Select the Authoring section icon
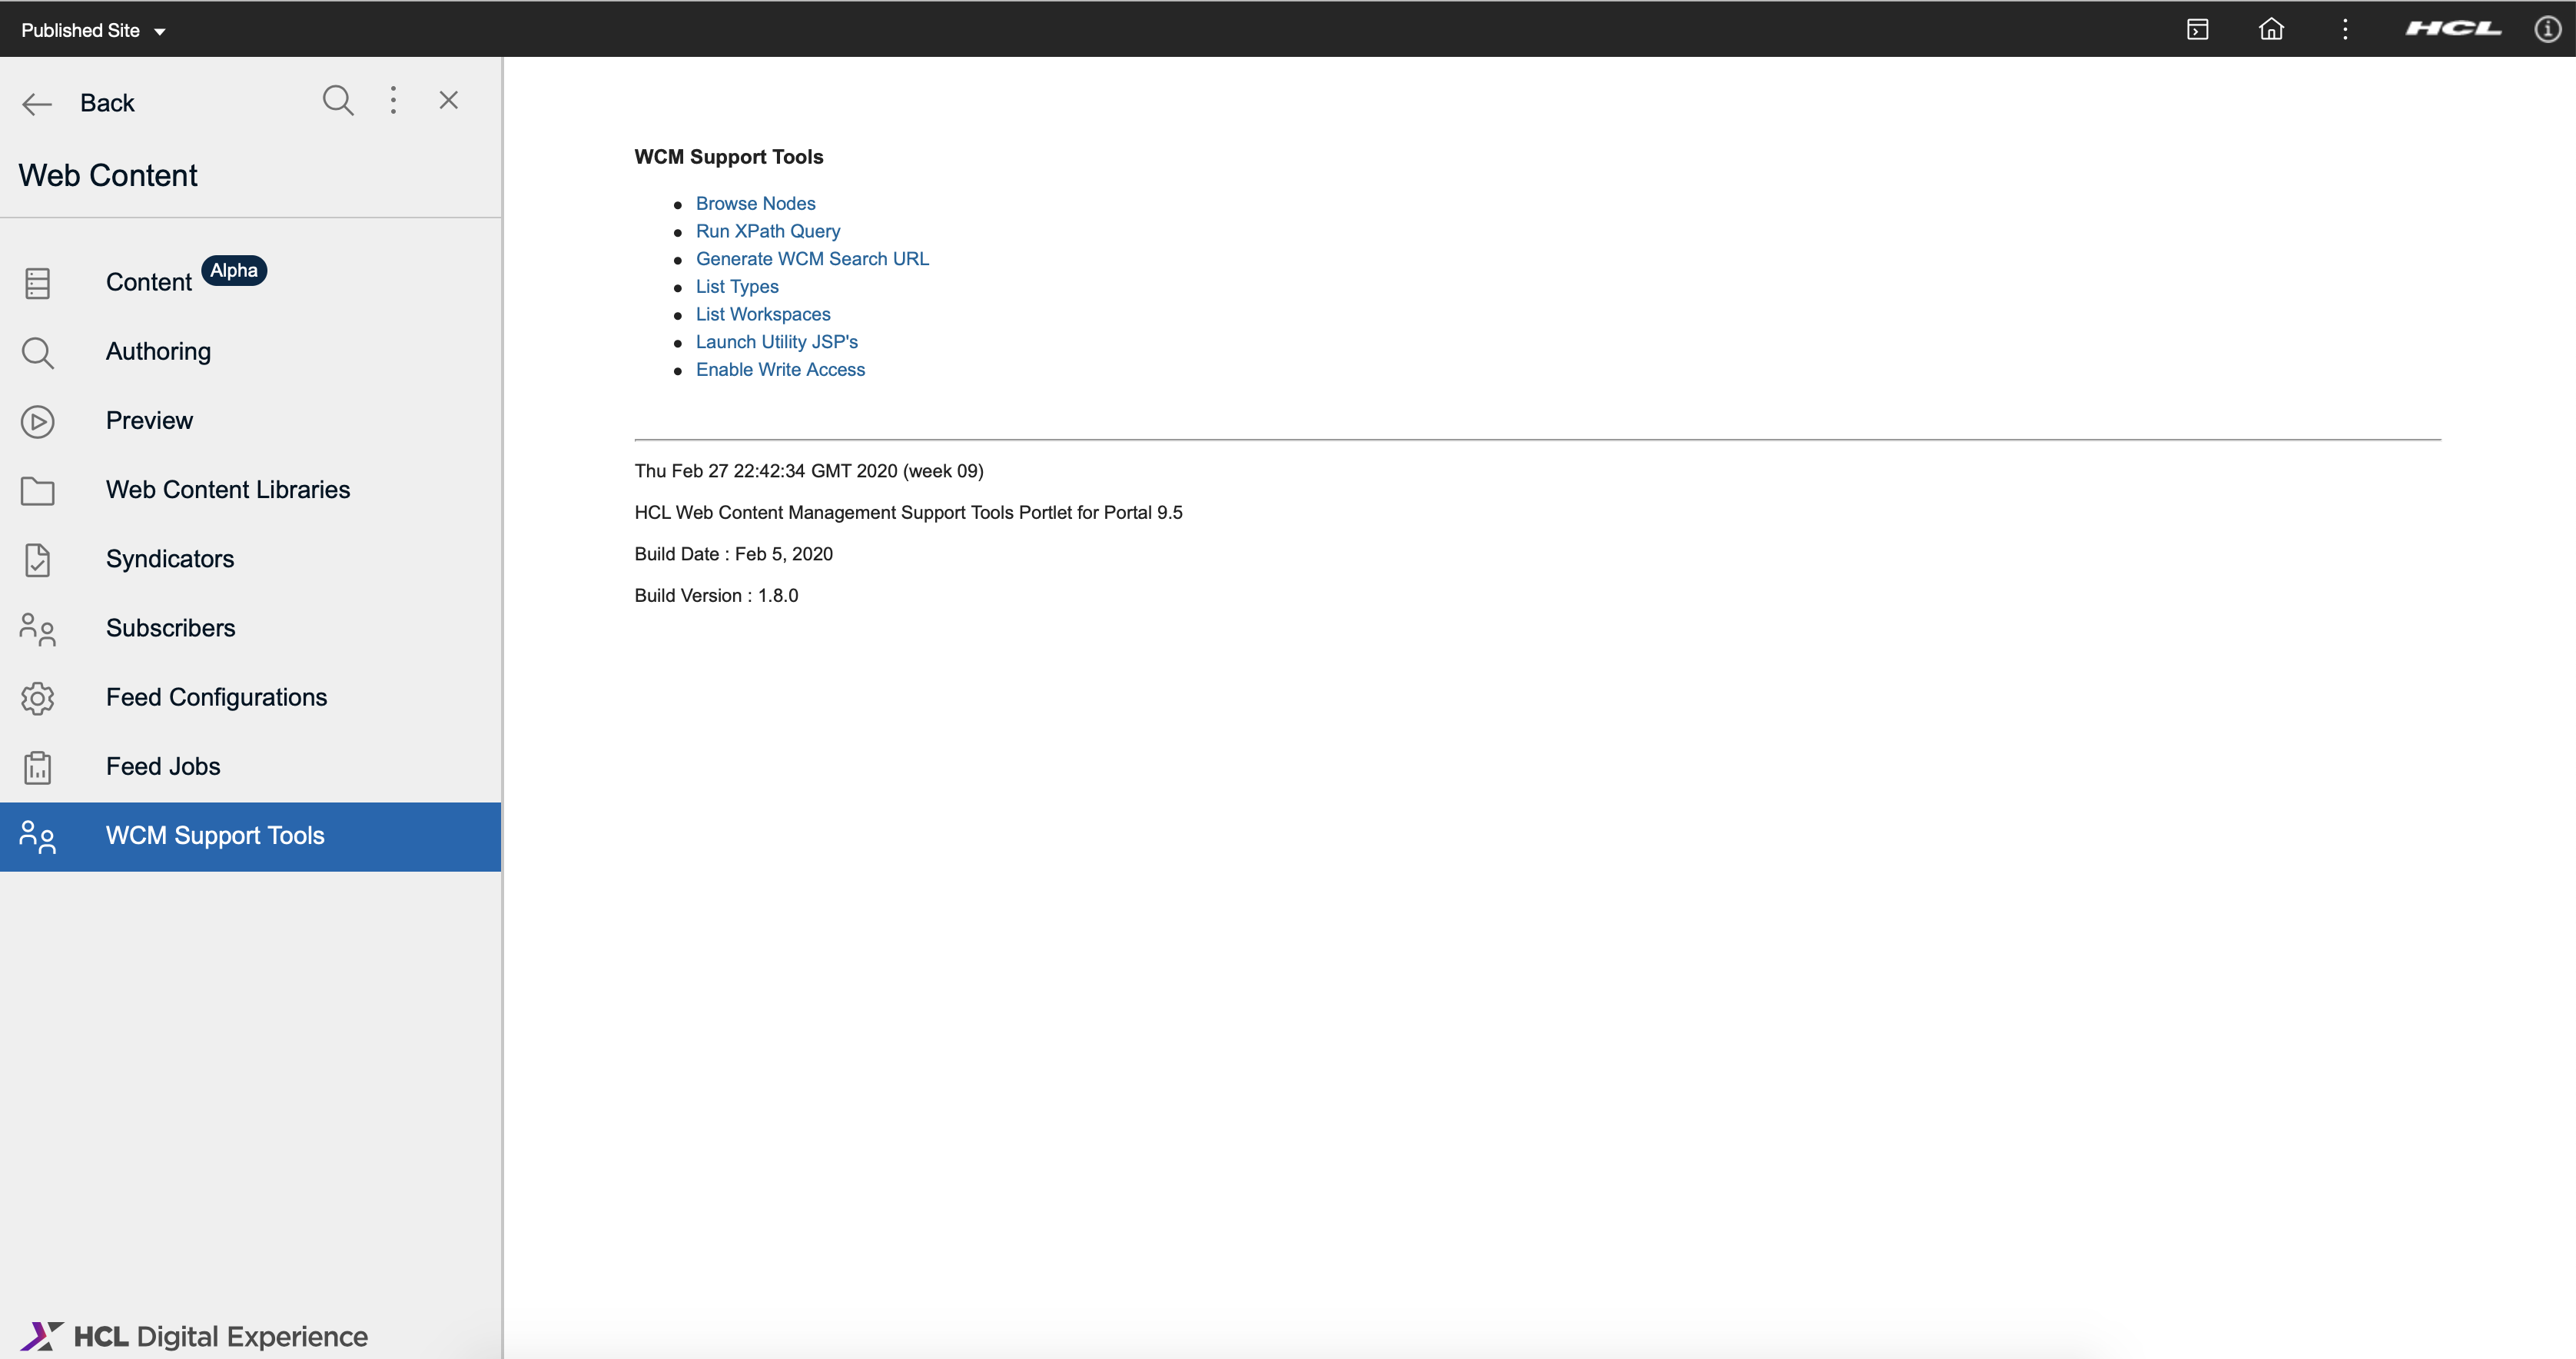The image size is (2576, 1359). coord(36,351)
